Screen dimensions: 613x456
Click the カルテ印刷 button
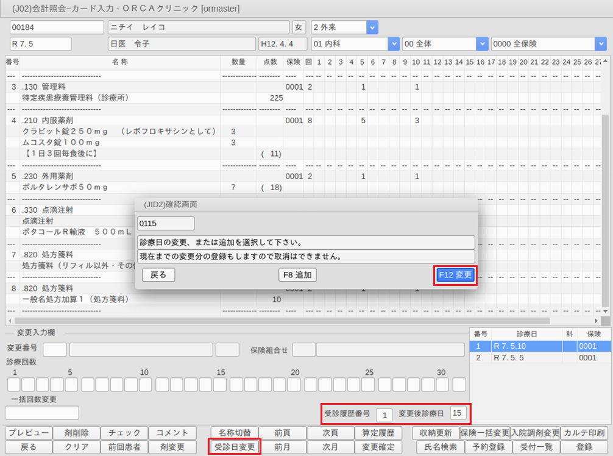coord(583,433)
